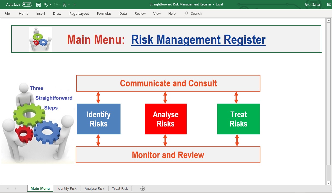Select the arrow between Treat Risks and Monitor
Viewport: 332px width, 193px height.
(x=237, y=140)
